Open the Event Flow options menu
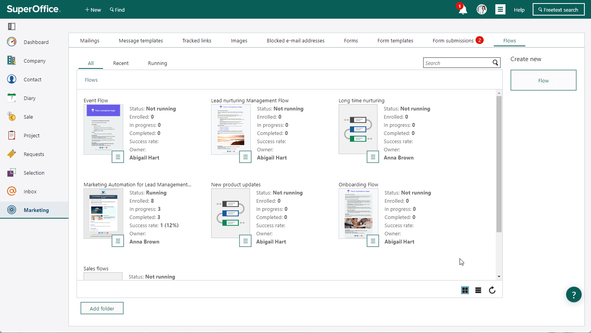Screen dimensions: 591x333 pos(118,157)
